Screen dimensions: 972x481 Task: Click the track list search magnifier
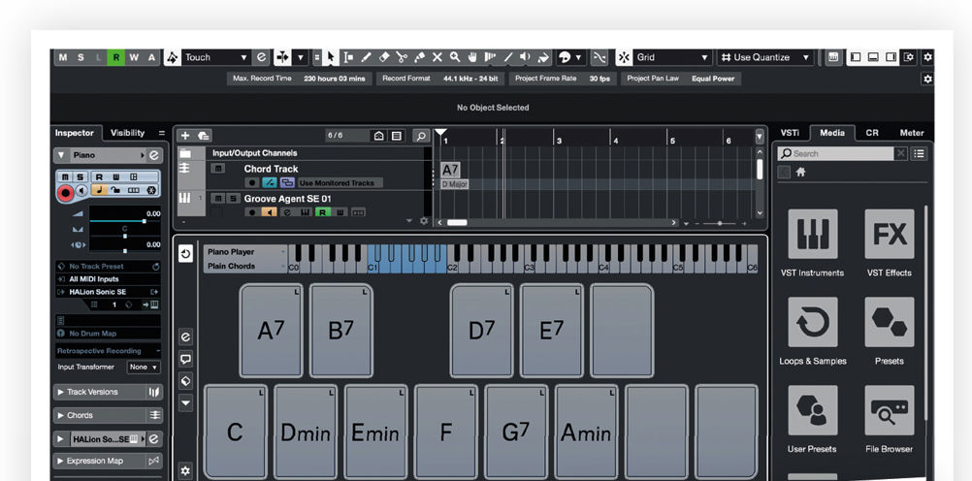[421, 136]
